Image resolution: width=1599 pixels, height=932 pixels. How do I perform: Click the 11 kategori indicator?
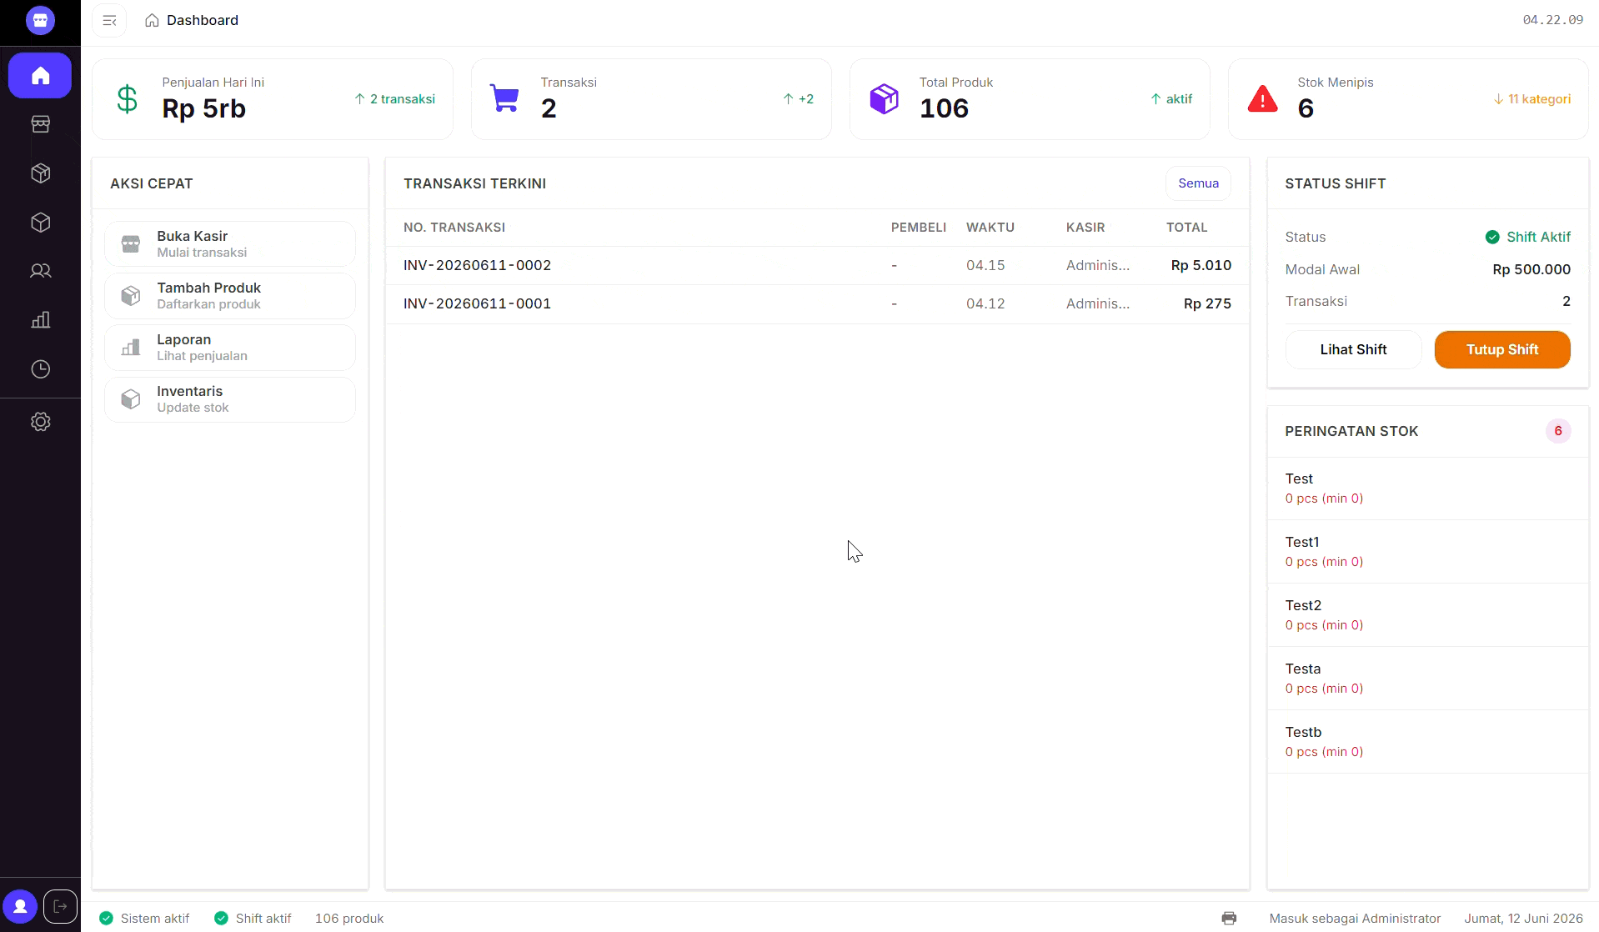(x=1532, y=99)
